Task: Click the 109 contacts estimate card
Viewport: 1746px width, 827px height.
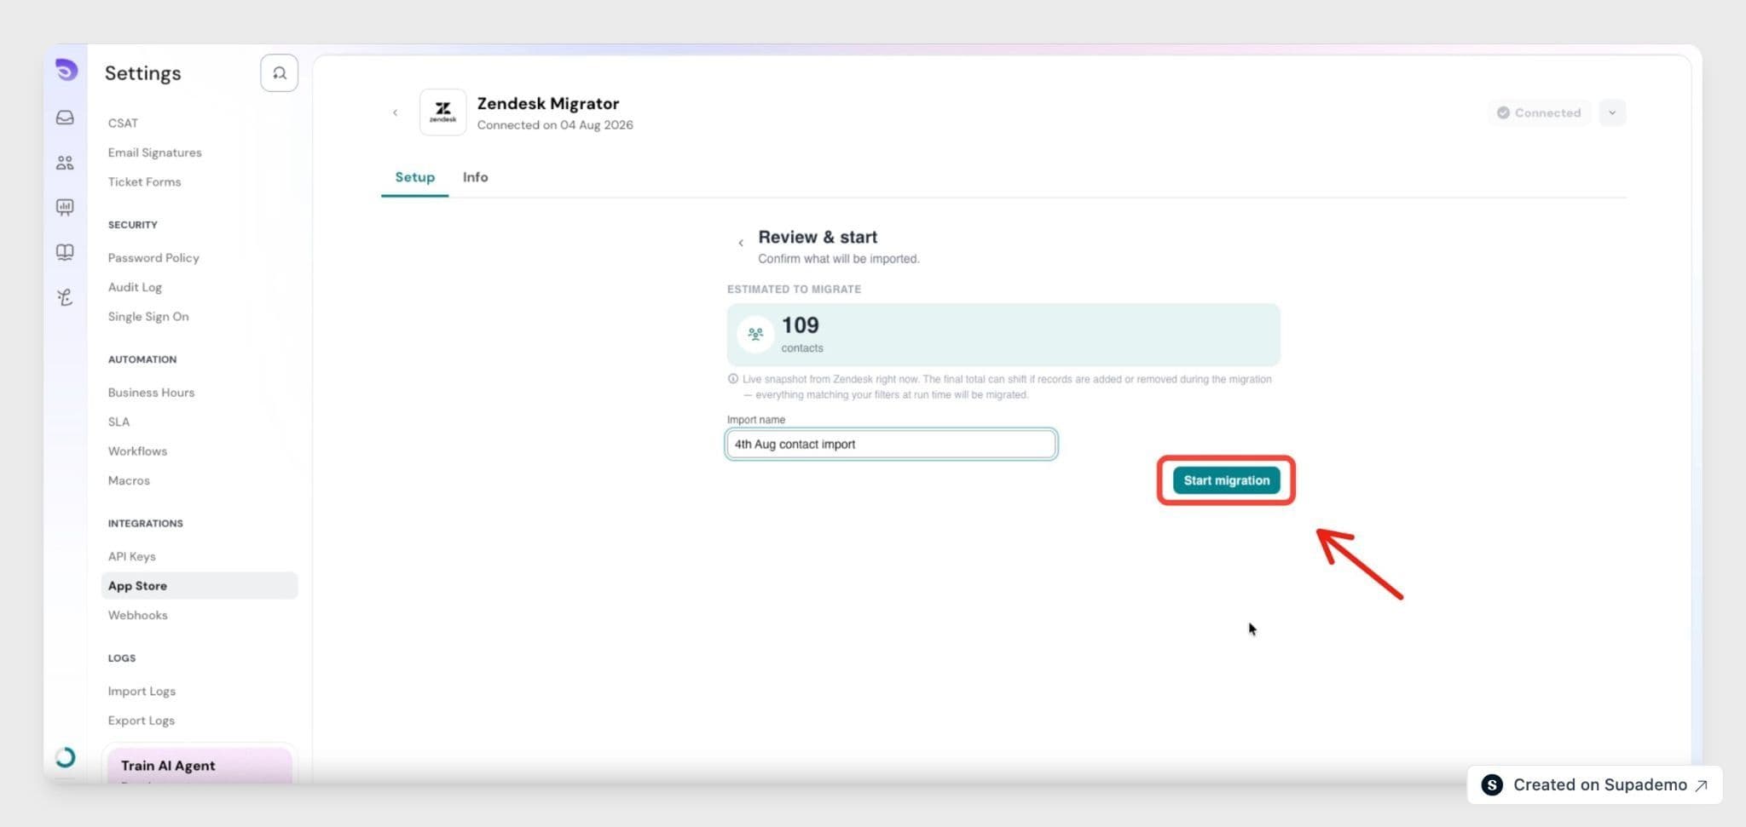Action: click(1003, 335)
